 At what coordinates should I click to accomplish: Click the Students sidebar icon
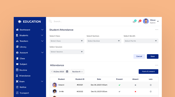click(x=17, y=35)
